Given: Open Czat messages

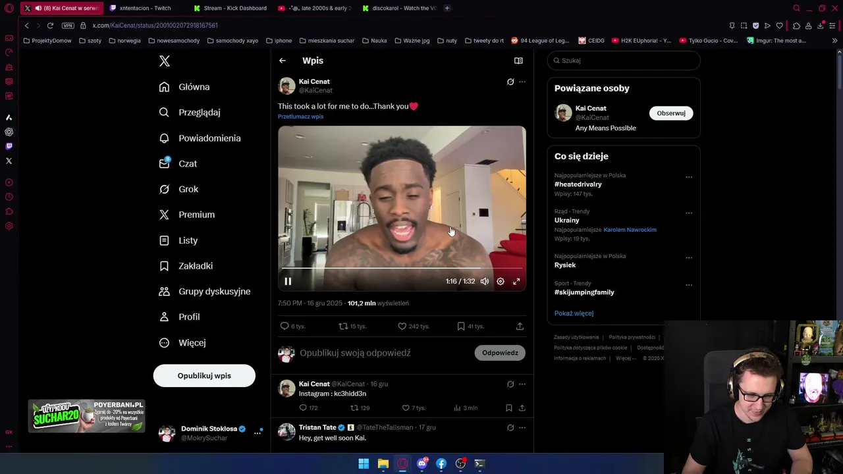Looking at the screenshot, I should tap(178, 163).
